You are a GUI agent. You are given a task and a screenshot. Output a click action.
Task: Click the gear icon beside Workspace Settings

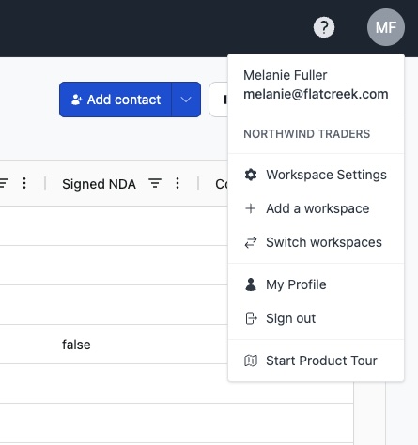(x=251, y=175)
